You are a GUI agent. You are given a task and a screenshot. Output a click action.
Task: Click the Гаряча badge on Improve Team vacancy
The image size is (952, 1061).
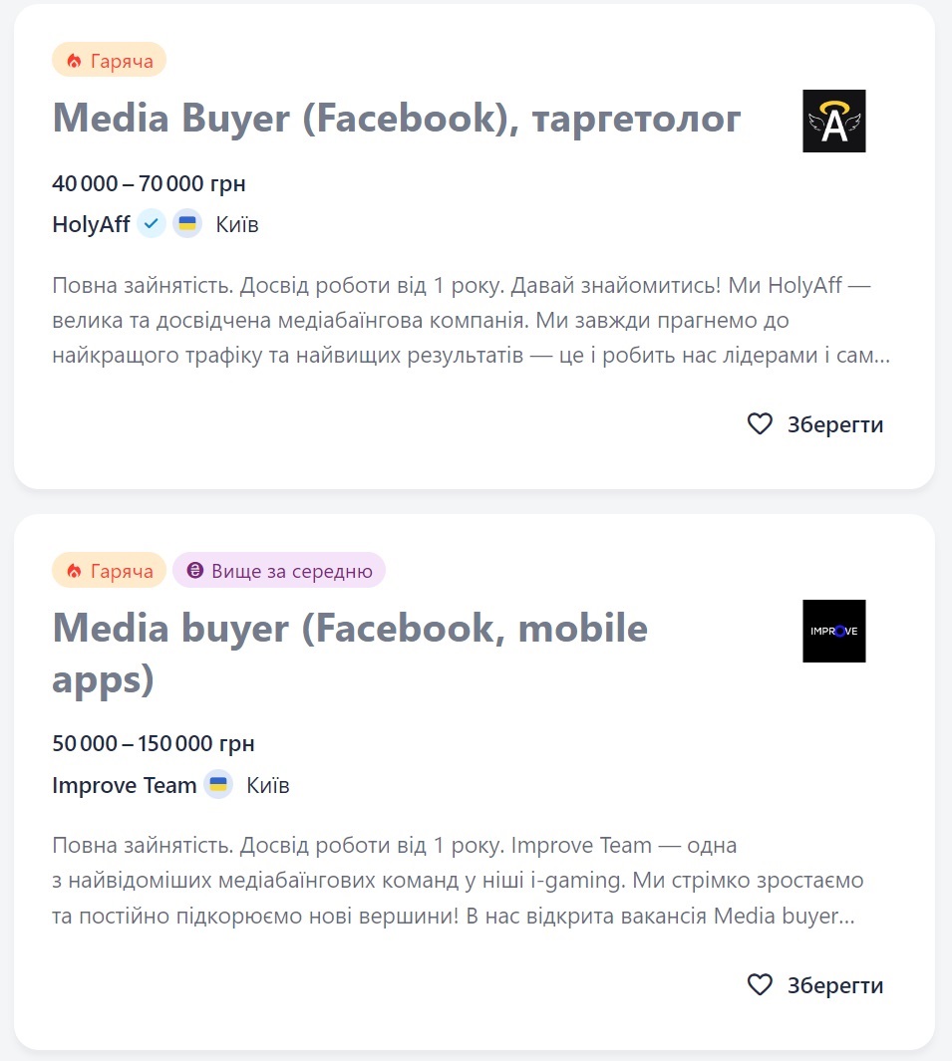[x=109, y=571]
